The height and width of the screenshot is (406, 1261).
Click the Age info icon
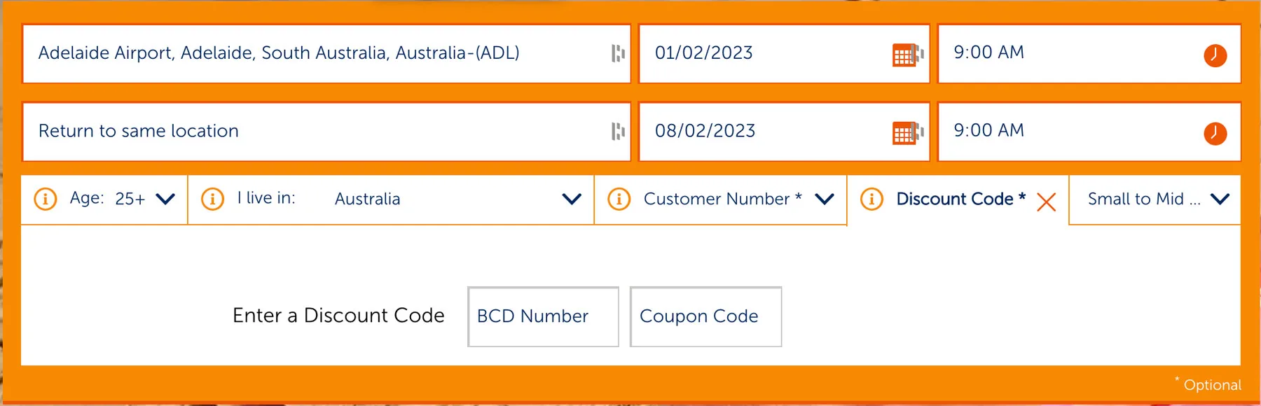46,199
